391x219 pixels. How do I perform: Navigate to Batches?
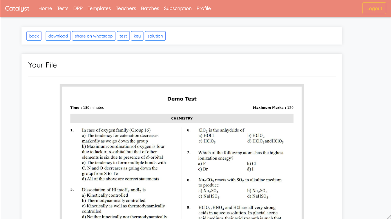coord(150,8)
